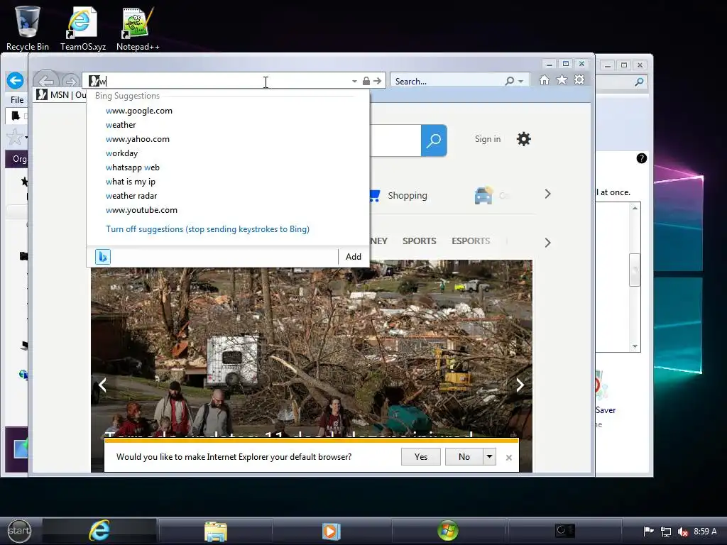
Task: Click the Forward button in Internet Explorer
Action: pyautogui.click(x=70, y=82)
